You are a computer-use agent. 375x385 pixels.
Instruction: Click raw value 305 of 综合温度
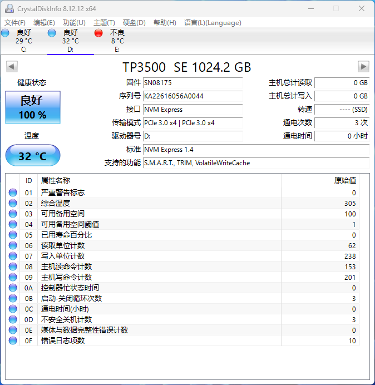point(350,203)
